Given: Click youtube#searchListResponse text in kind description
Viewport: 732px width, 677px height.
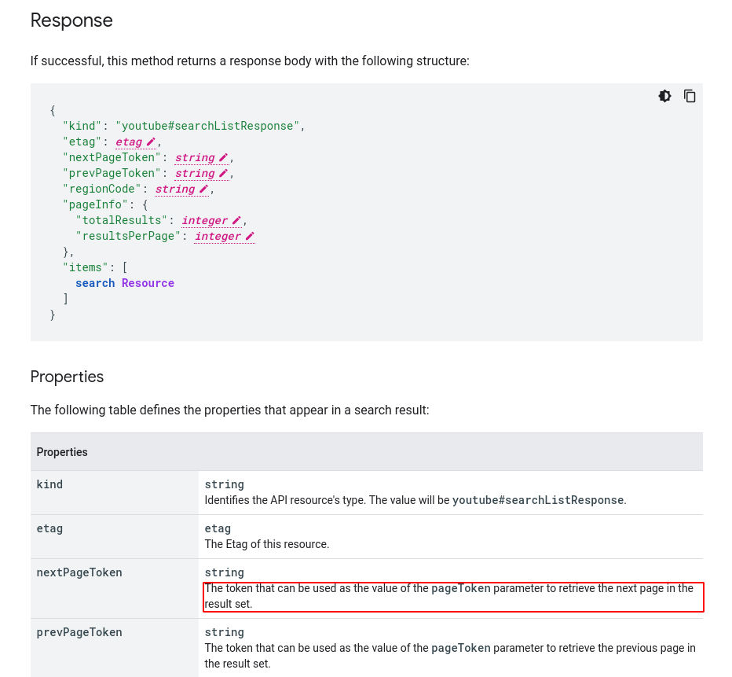Looking at the screenshot, I should [x=537, y=500].
